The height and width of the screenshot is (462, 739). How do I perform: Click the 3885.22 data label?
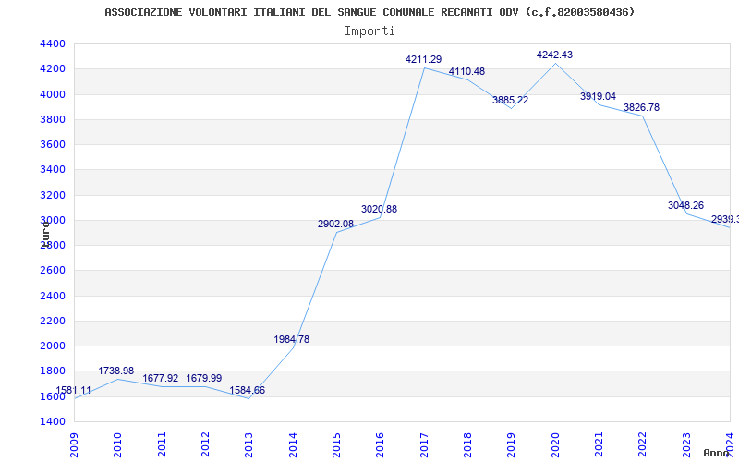[x=510, y=101]
